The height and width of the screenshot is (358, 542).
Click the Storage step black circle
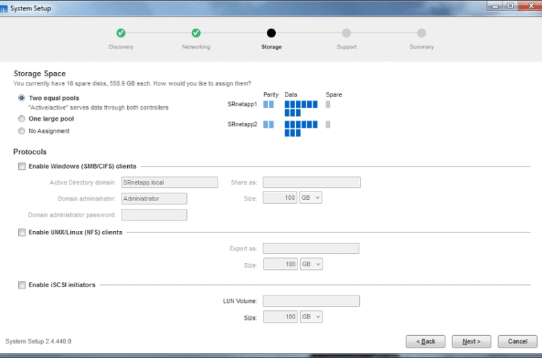click(271, 33)
